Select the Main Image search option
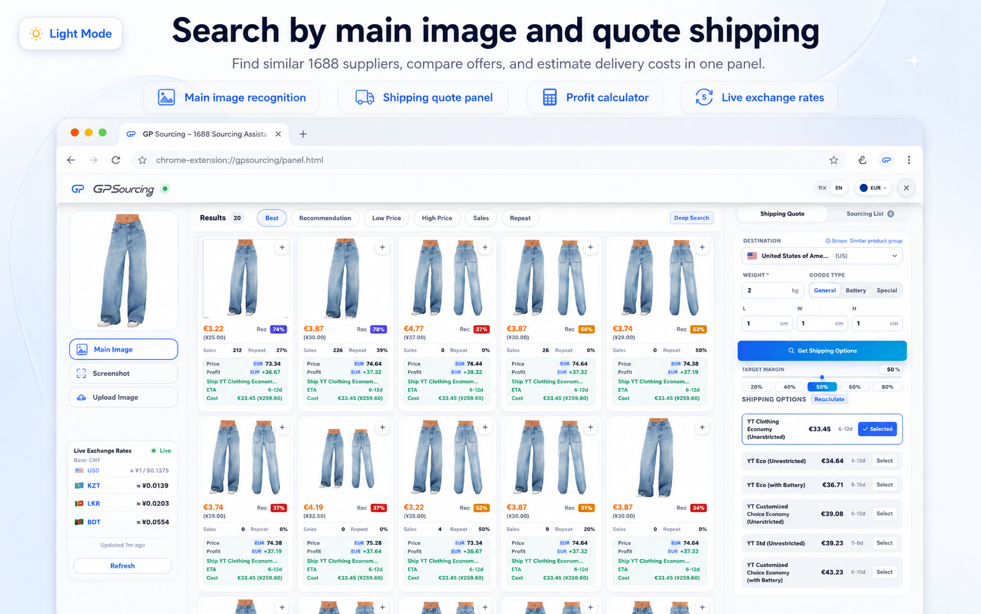This screenshot has height=614, width=981. pos(124,349)
